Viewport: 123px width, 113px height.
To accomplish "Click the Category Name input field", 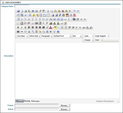I will pyautogui.click(x=22, y=6).
